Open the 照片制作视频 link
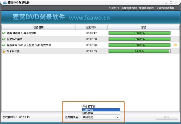 pyautogui.click(x=129, y=8)
